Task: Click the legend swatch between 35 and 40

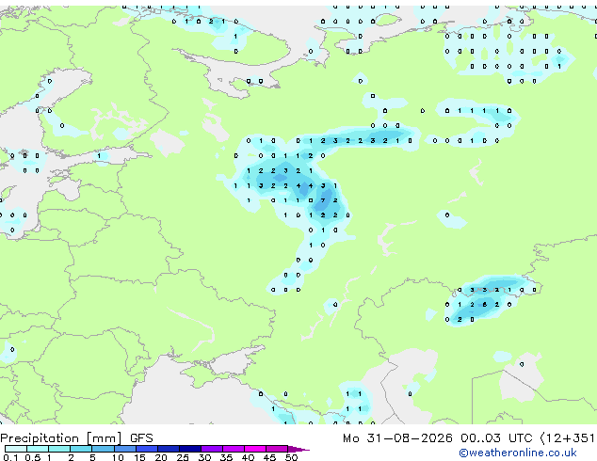Action: pyautogui.click(x=234, y=449)
